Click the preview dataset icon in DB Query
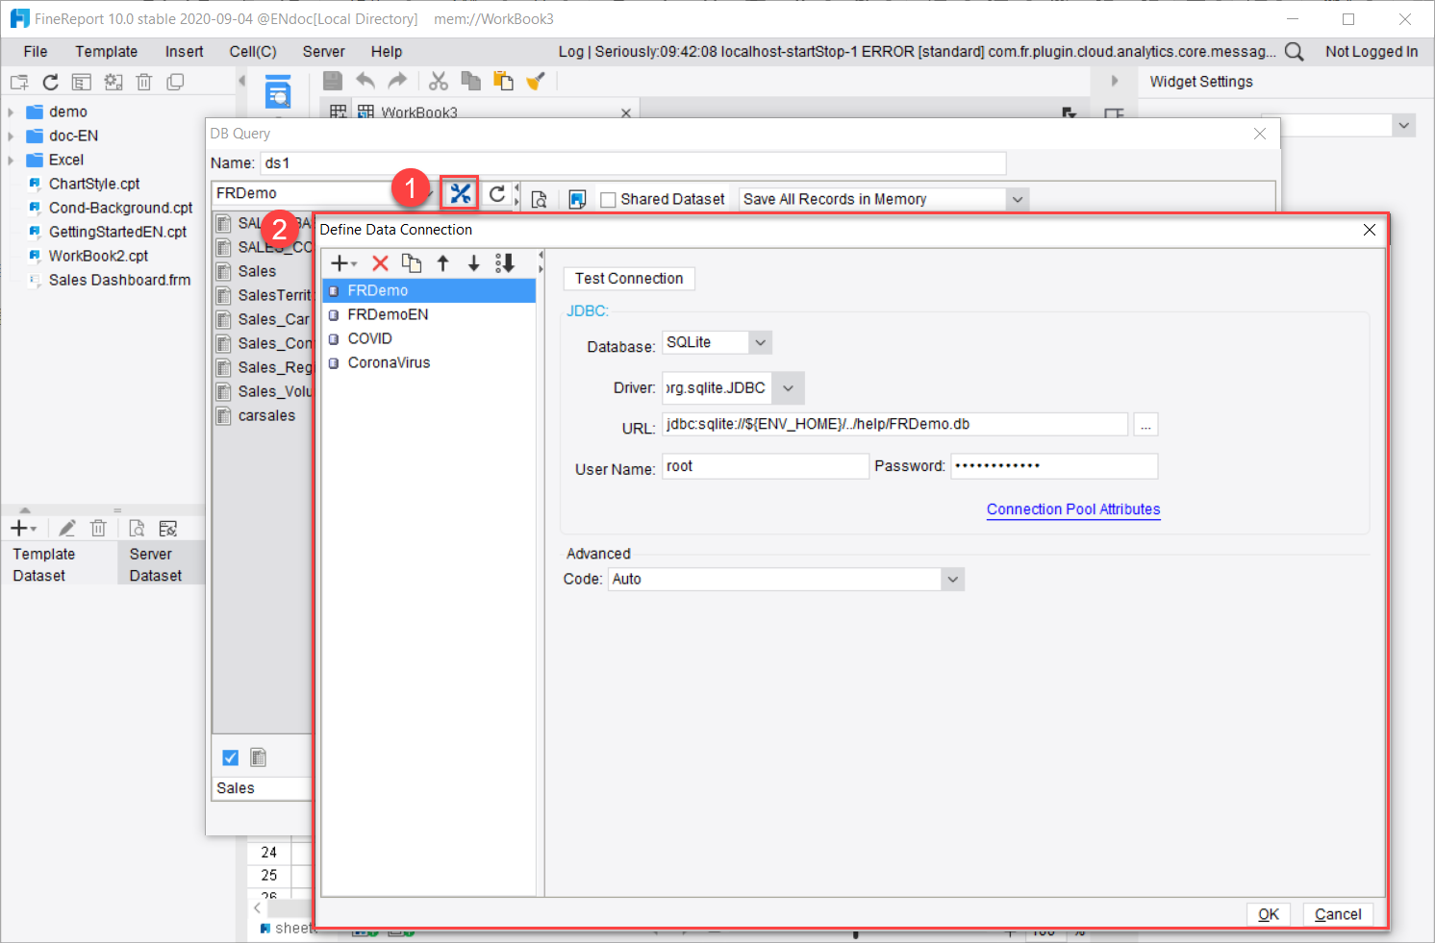1435x943 pixels. click(x=540, y=199)
